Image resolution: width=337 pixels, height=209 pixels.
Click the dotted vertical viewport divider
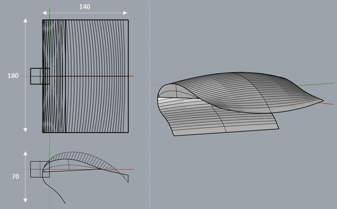(149, 104)
